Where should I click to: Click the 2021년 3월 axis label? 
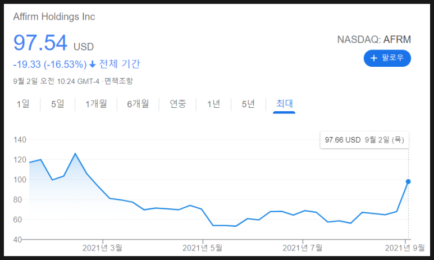[x=102, y=248]
